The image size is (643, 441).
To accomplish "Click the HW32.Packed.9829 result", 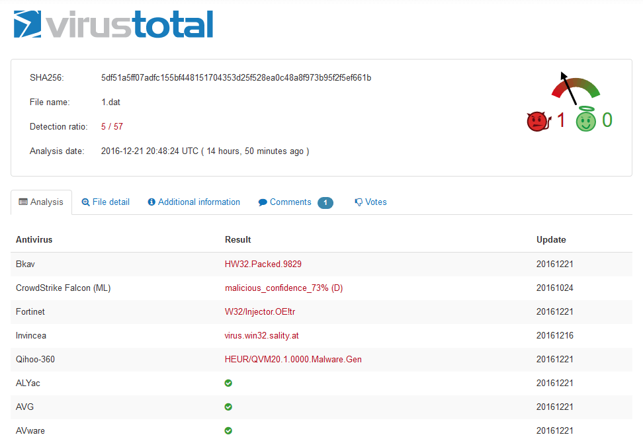I will [x=263, y=264].
